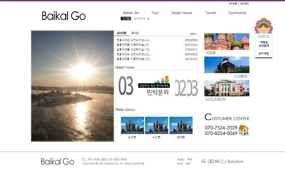The width and height of the screenshot is (285, 171).
Task: Open the more link beside the notice tabs
Action: [193, 34]
